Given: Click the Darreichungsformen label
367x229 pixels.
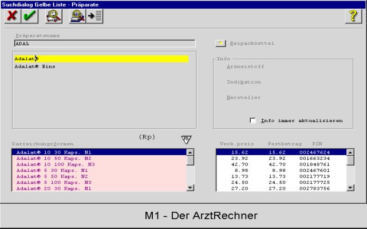Looking at the screenshot, I should (43, 144).
